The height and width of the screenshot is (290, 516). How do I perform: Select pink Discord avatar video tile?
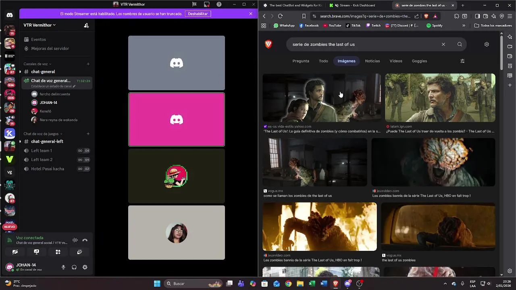pyautogui.click(x=177, y=120)
